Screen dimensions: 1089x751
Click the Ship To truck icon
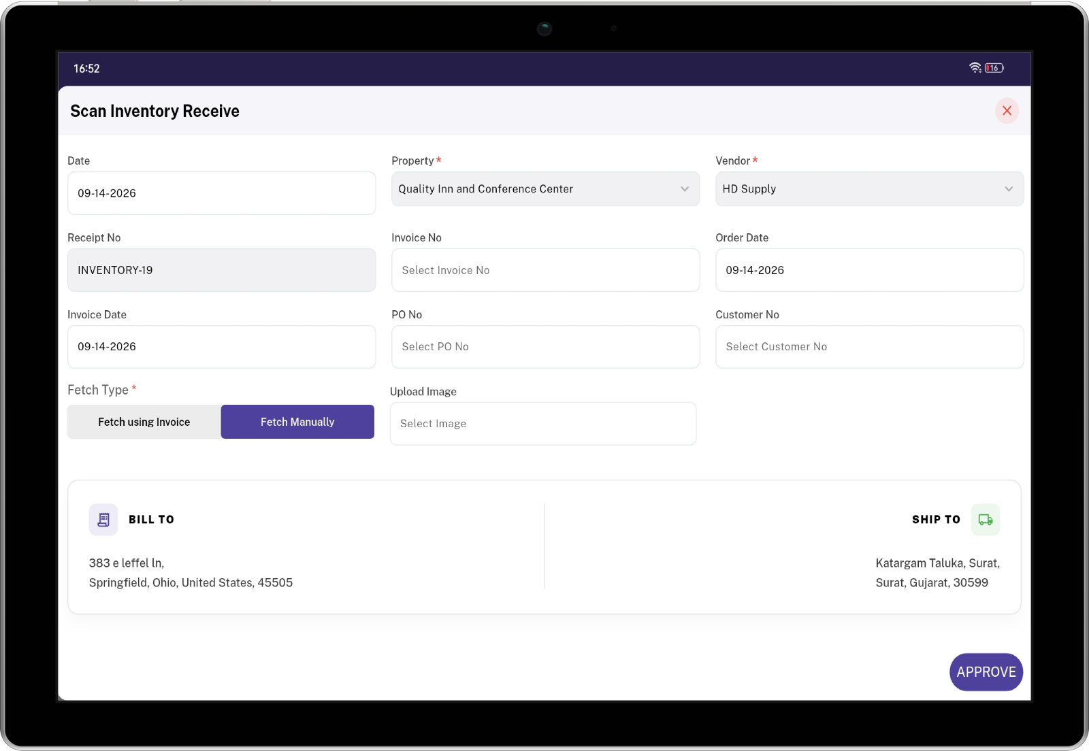tap(986, 520)
